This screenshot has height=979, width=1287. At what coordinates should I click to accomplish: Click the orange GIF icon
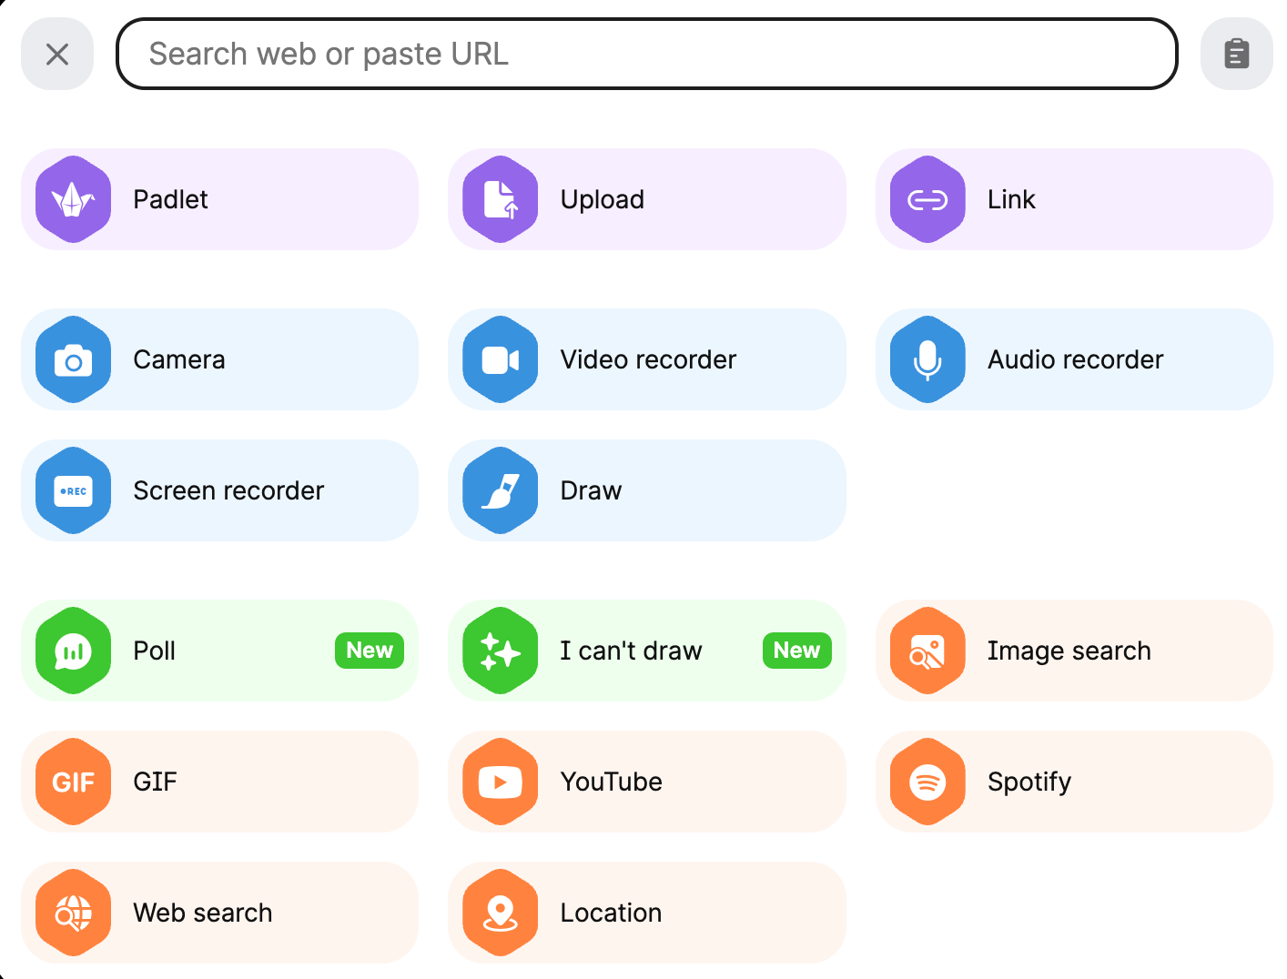[73, 782]
